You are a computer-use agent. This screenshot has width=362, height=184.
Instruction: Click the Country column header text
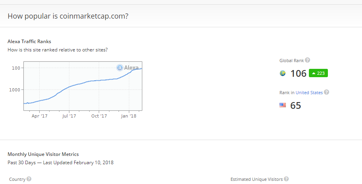click(x=17, y=179)
